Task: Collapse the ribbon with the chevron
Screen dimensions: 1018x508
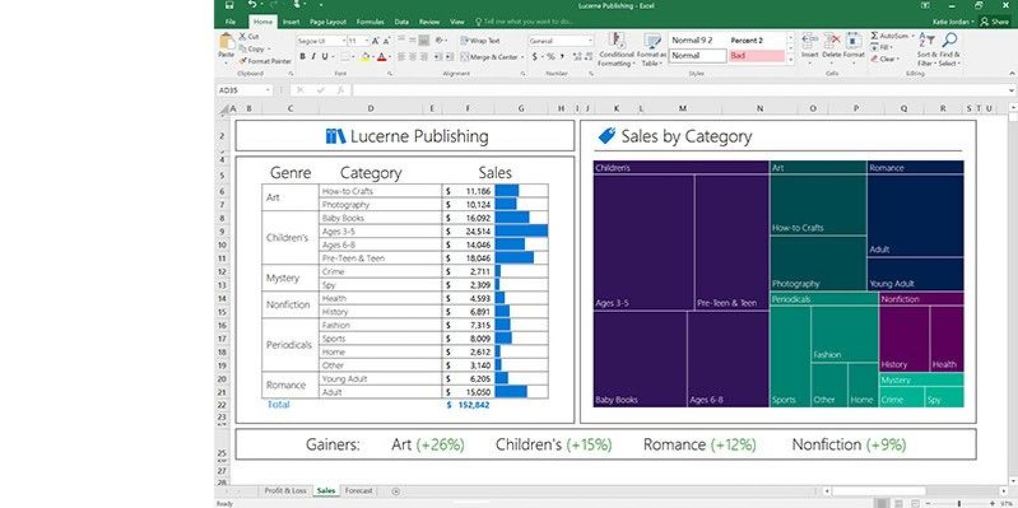Action: tap(1012, 74)
